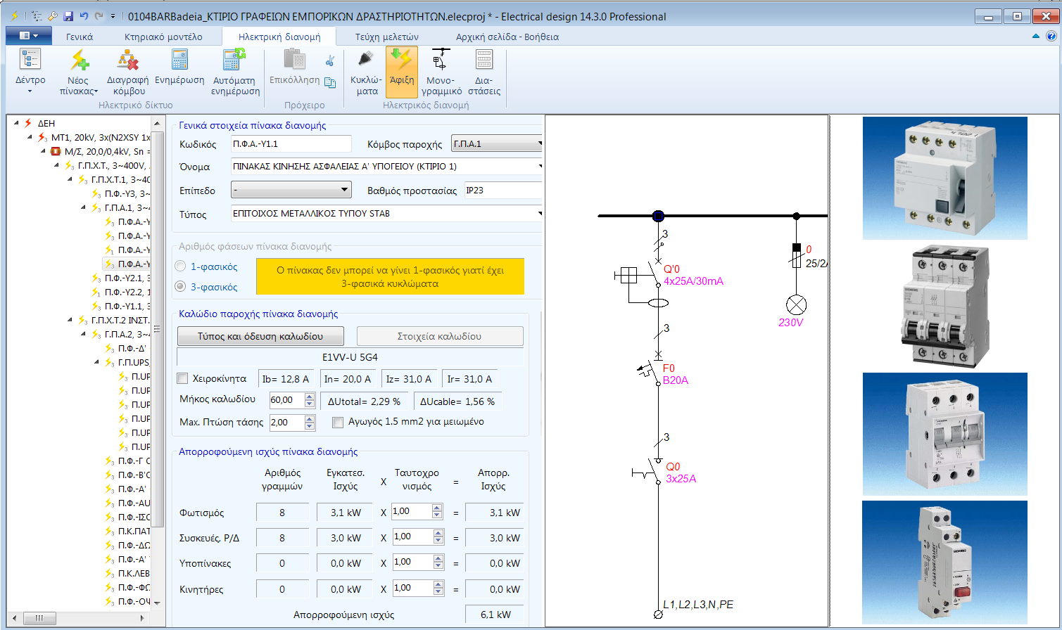1062x630 pixels.
Task: Select the Άφιξη tool
Action: click(x=401, y=70)
